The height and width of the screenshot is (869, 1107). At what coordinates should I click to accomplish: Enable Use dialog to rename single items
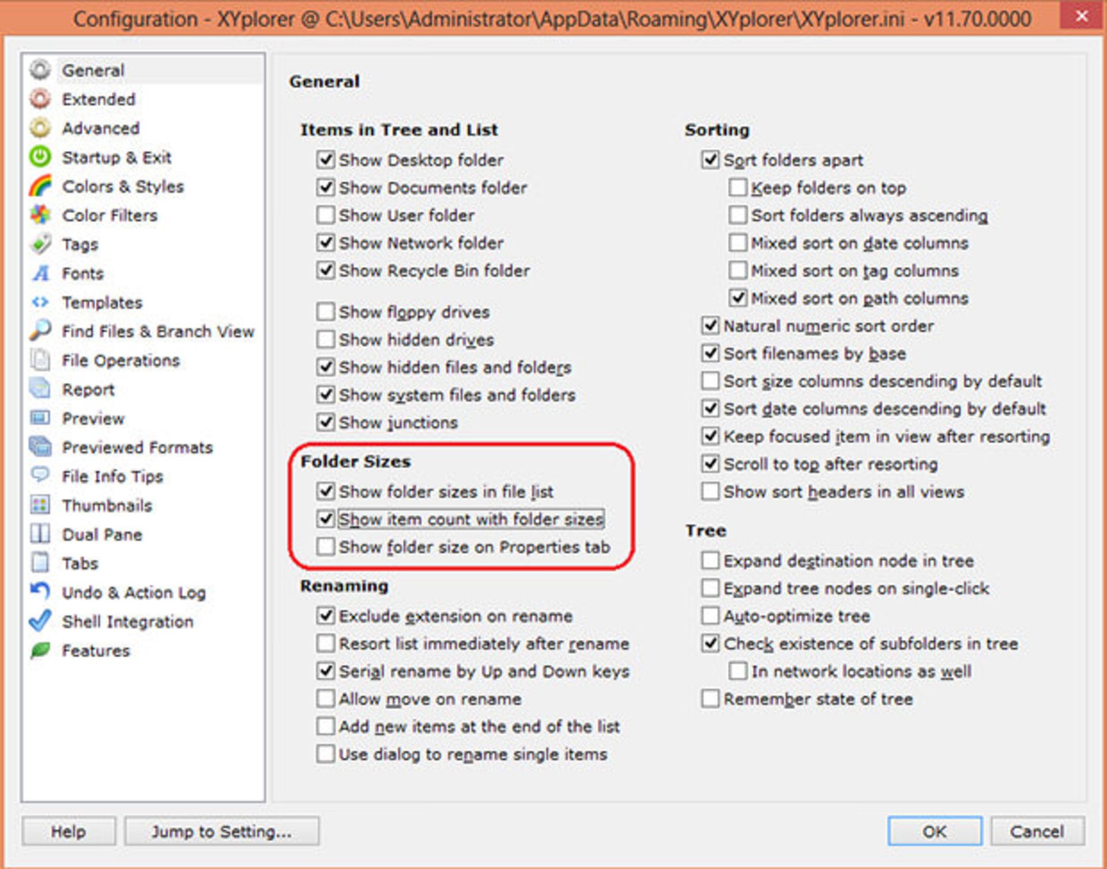pyautogui.click(x=326, y=754)
